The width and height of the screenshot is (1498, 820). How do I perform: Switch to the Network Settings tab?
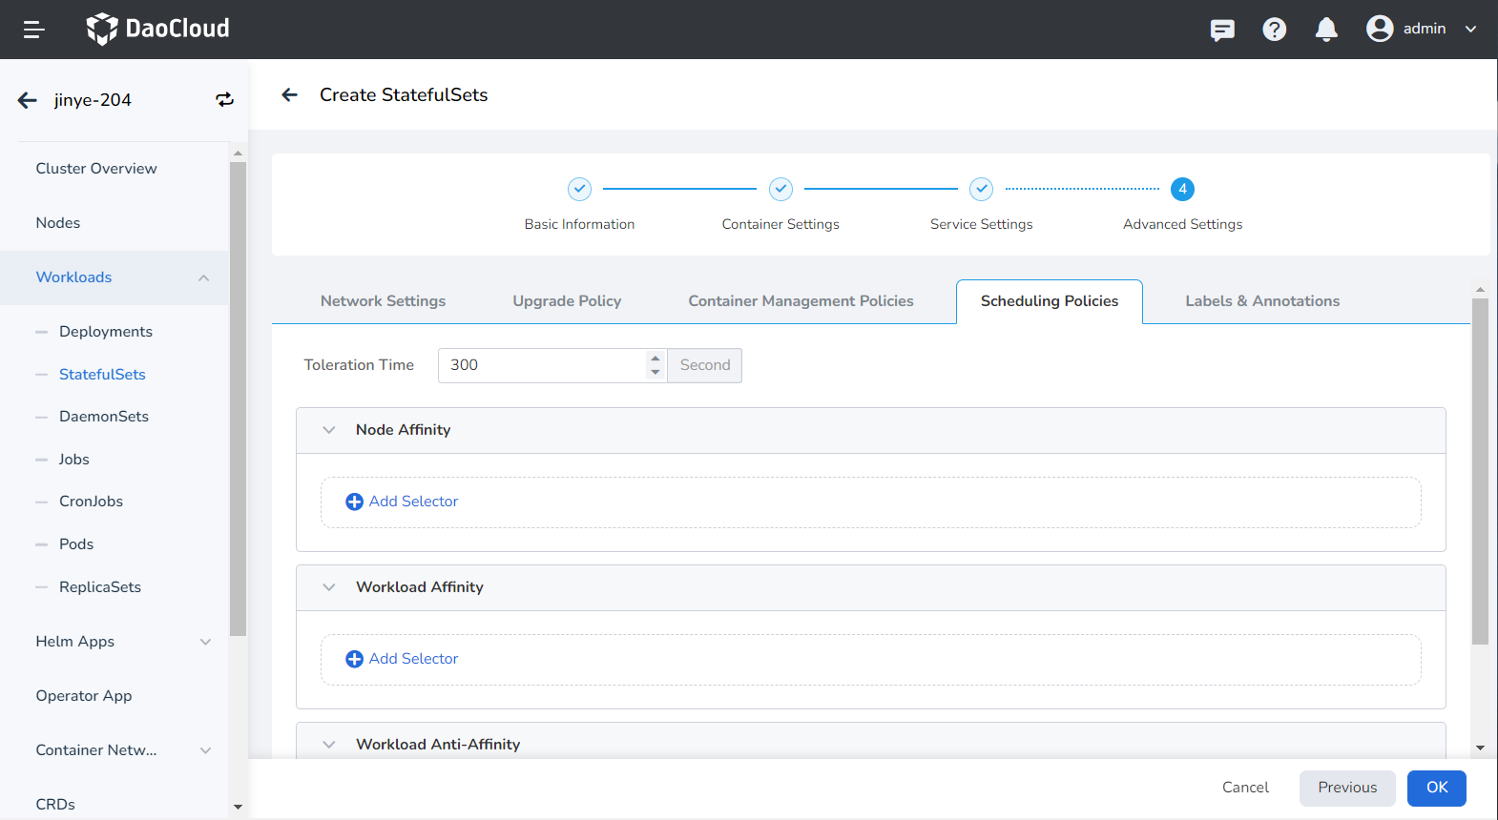[383, 301]
